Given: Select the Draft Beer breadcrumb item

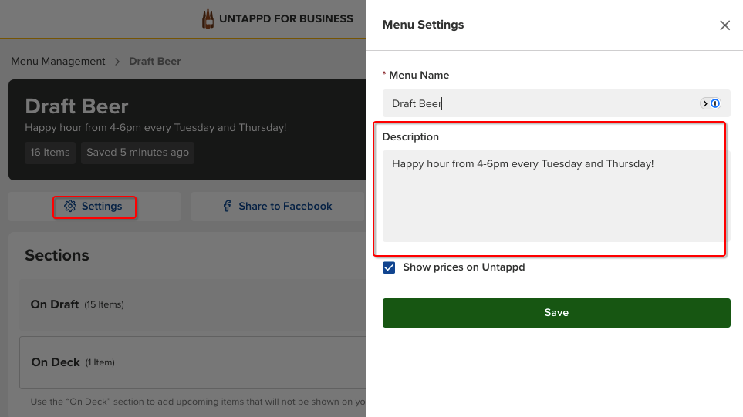Looking at the screenshot, I should (x=154, y=62).
